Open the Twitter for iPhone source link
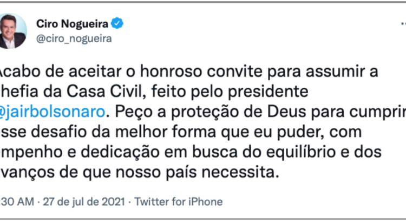 [178, 202]
